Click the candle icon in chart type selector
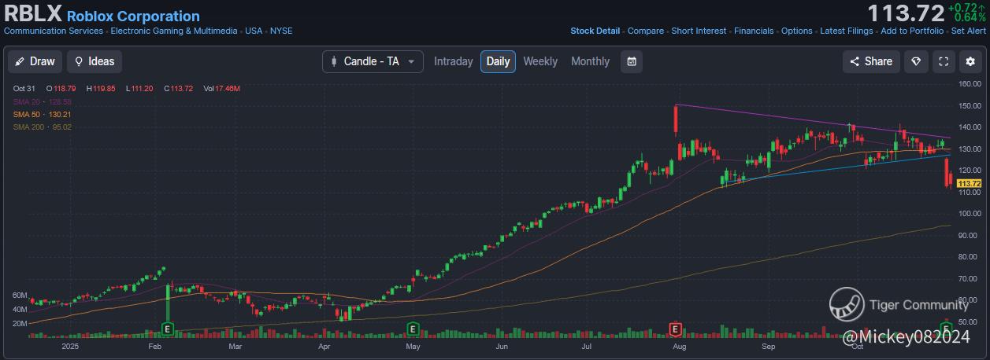The height and width of the screenshot is (360, 990). 334,61
